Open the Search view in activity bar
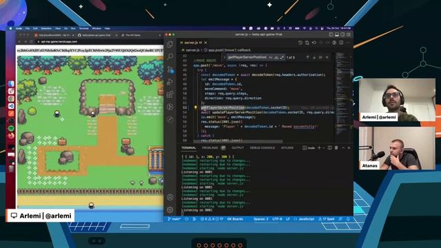The height and width of the screenshot is (248, 441). [x=170, y=56]
